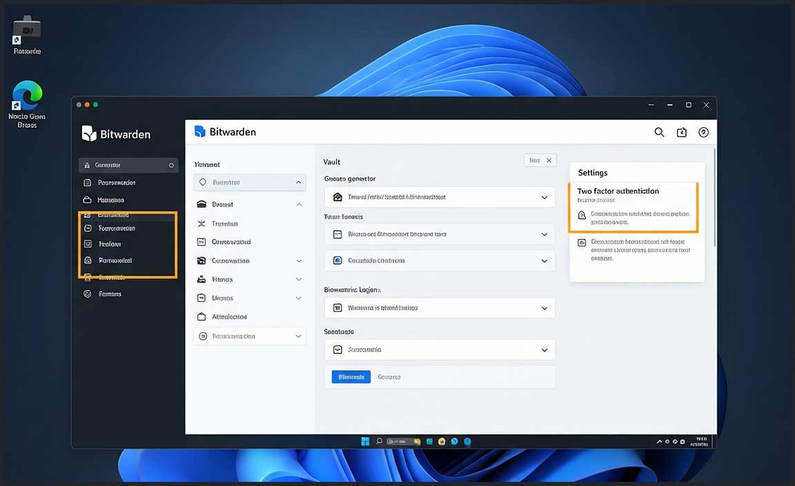Click the grey cancel text beside the blue button
795x486 pixels.
[389, 377]
